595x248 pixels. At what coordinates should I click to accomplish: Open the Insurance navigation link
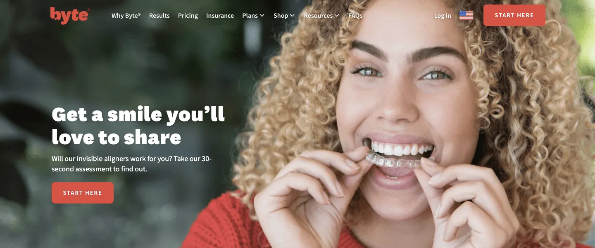220,16
